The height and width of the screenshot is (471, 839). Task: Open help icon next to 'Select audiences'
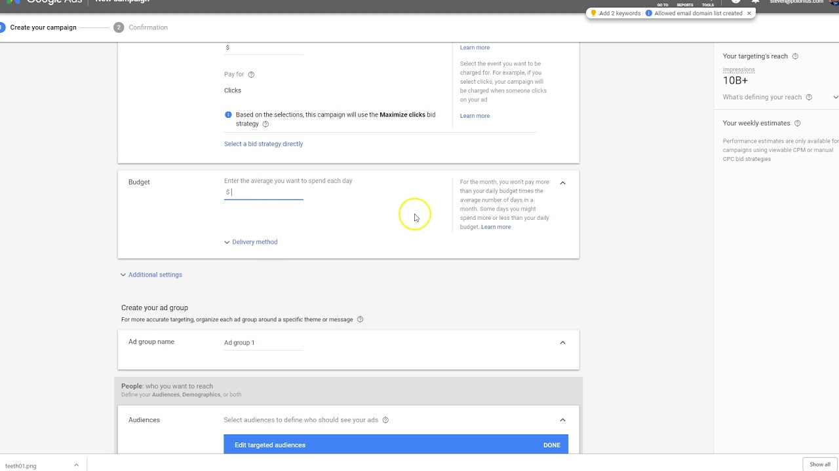click(x=385, y=420)
